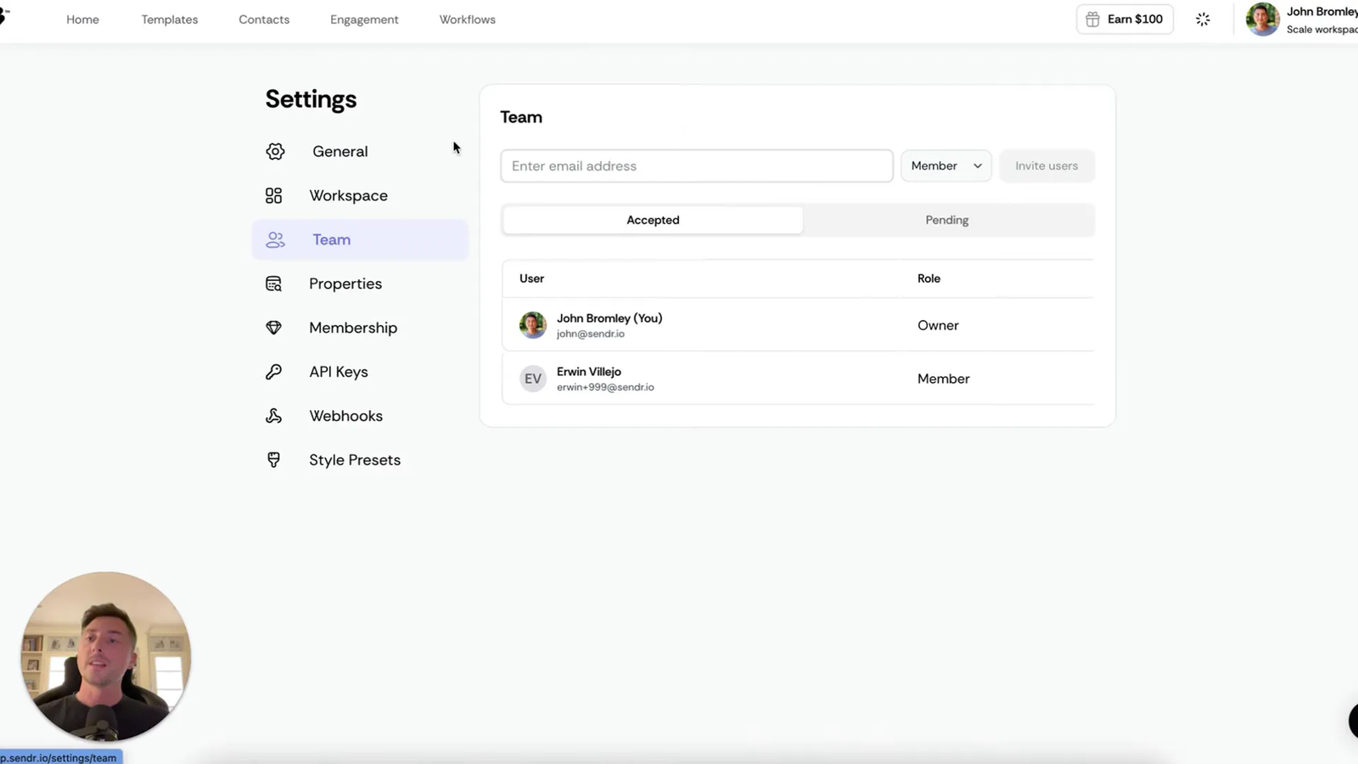The width and height of the screenshot is (1358, 764).
Task: Click the Team members icon
Action: tap(274, 239)
